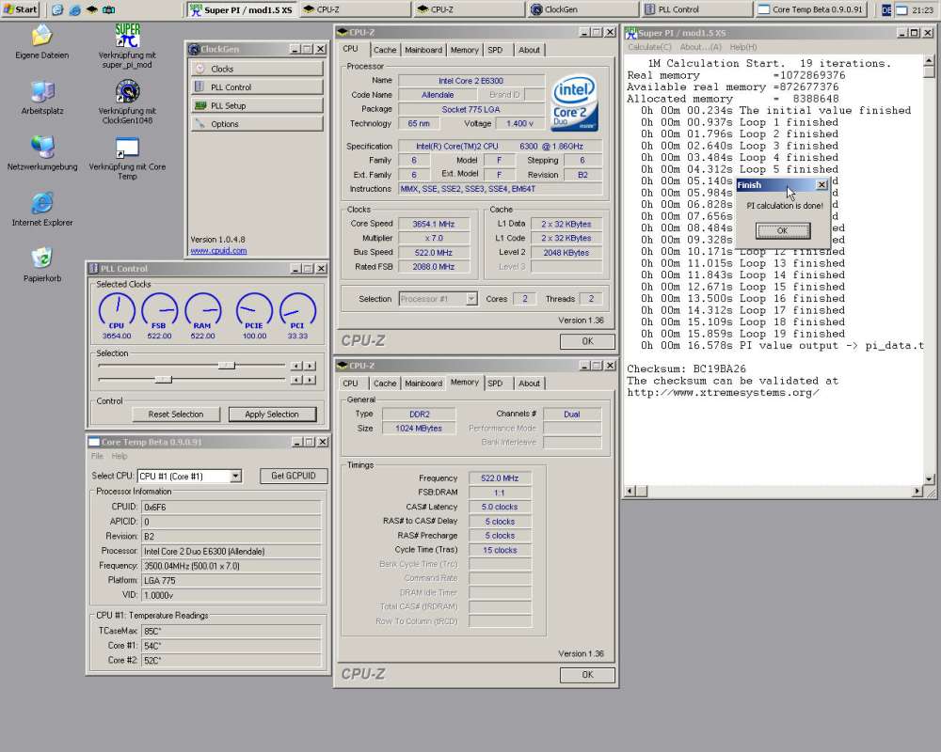Select the CPU tab in the lower CPU-Z window

pos(350,384)
